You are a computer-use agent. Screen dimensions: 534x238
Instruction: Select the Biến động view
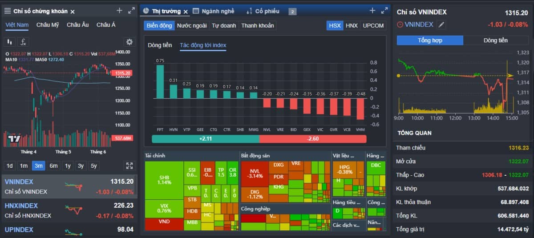159,25
